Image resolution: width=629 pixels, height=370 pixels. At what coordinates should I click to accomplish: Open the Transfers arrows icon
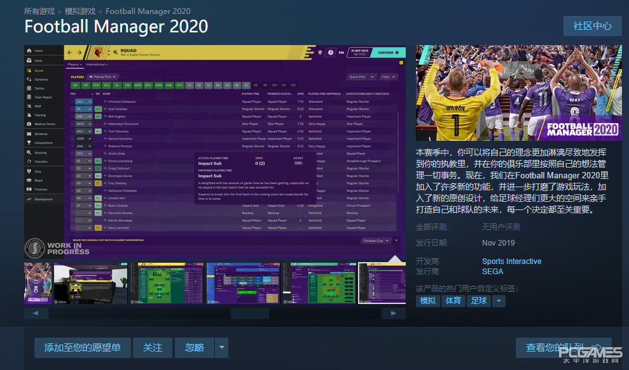click(29, 161)
